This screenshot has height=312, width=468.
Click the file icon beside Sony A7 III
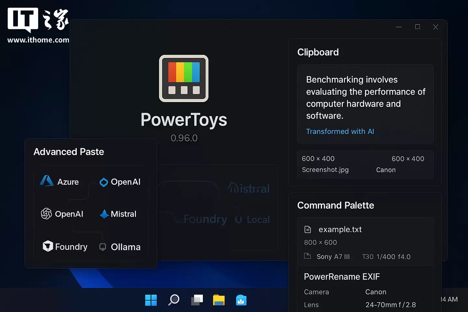[307, 256]
